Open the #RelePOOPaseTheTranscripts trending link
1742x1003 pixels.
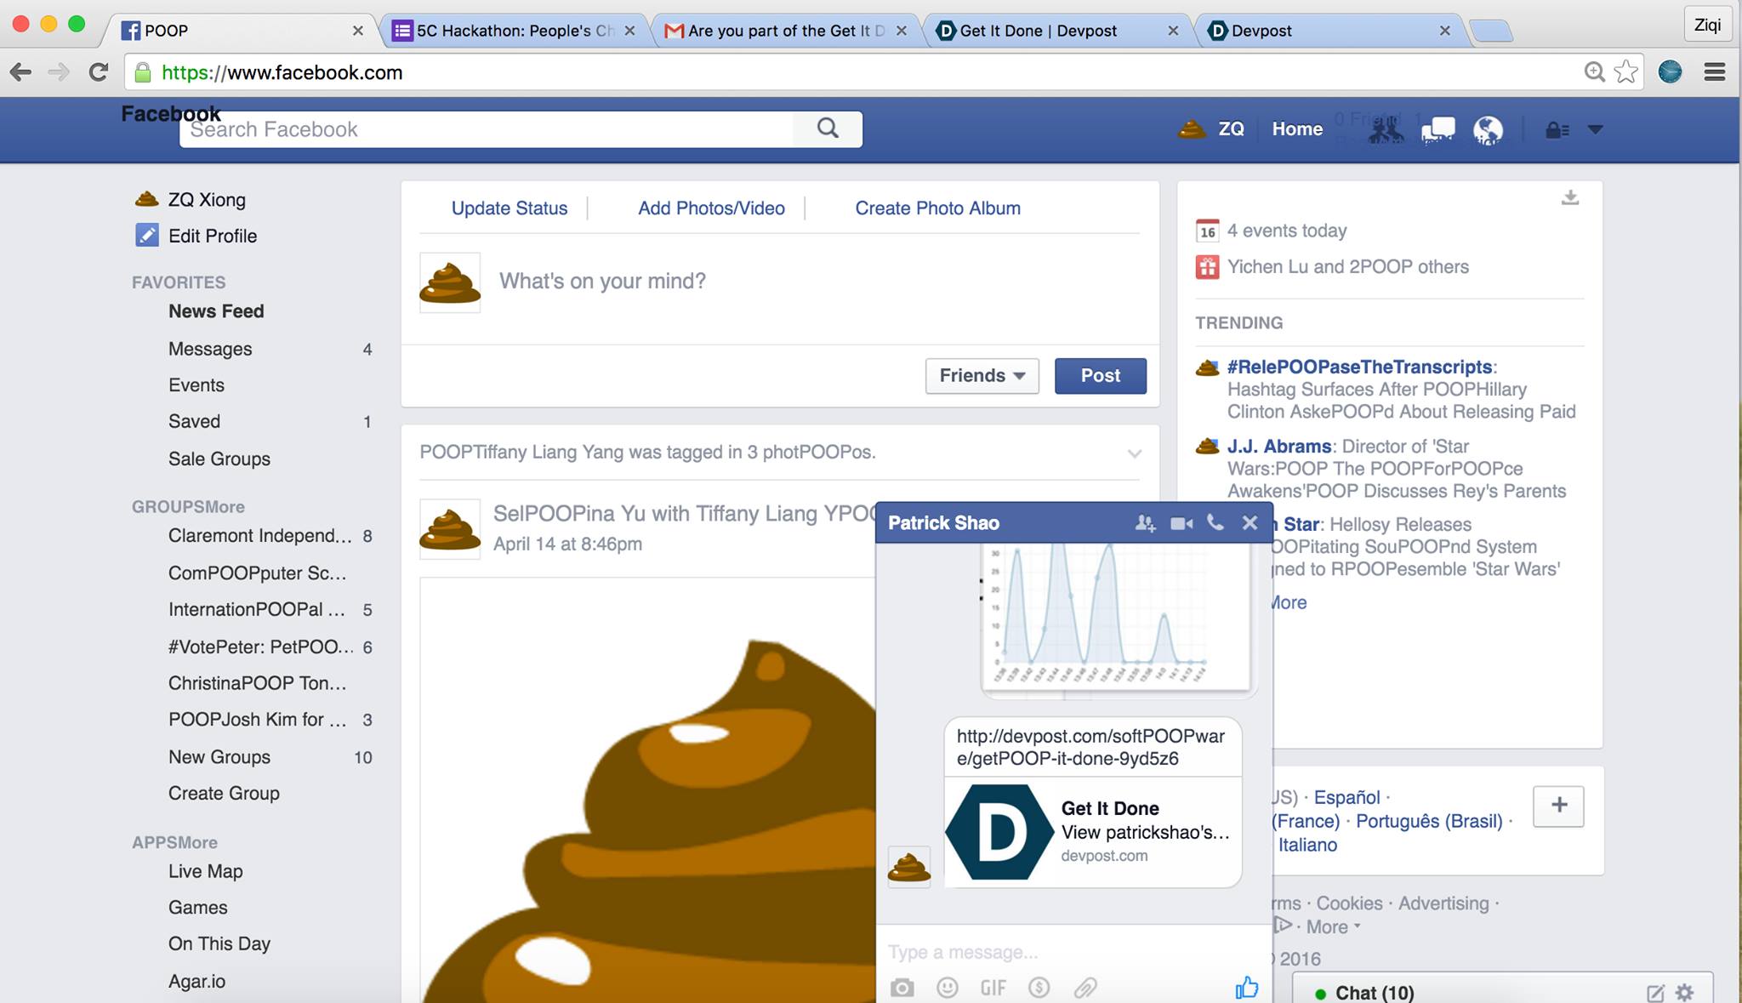pyautogui.click(x=1359, y=367)
